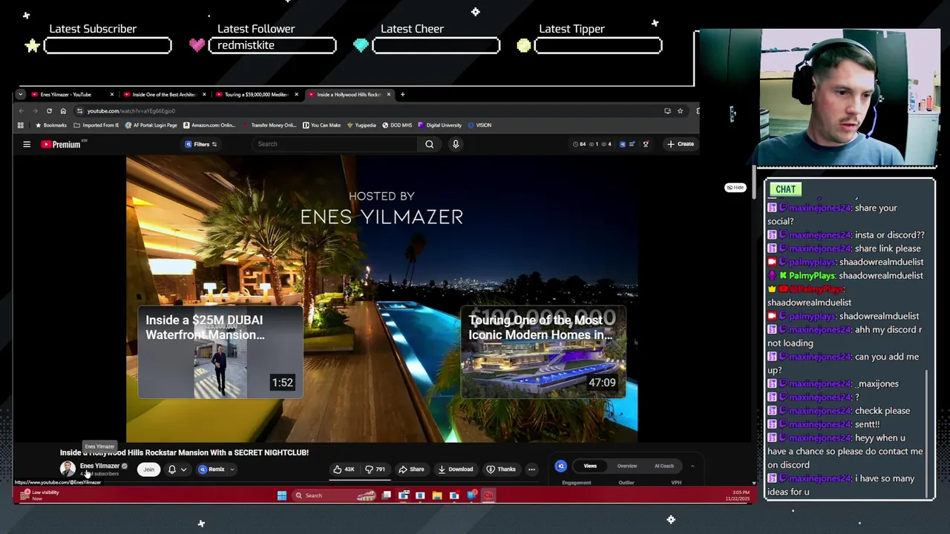Expand the notification bell dropdown arrow
Viewport: 950px width, 534px height.
[183, 469]
